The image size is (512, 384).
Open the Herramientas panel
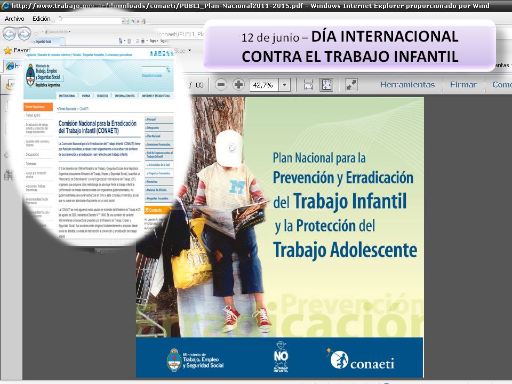pos(407,85)
